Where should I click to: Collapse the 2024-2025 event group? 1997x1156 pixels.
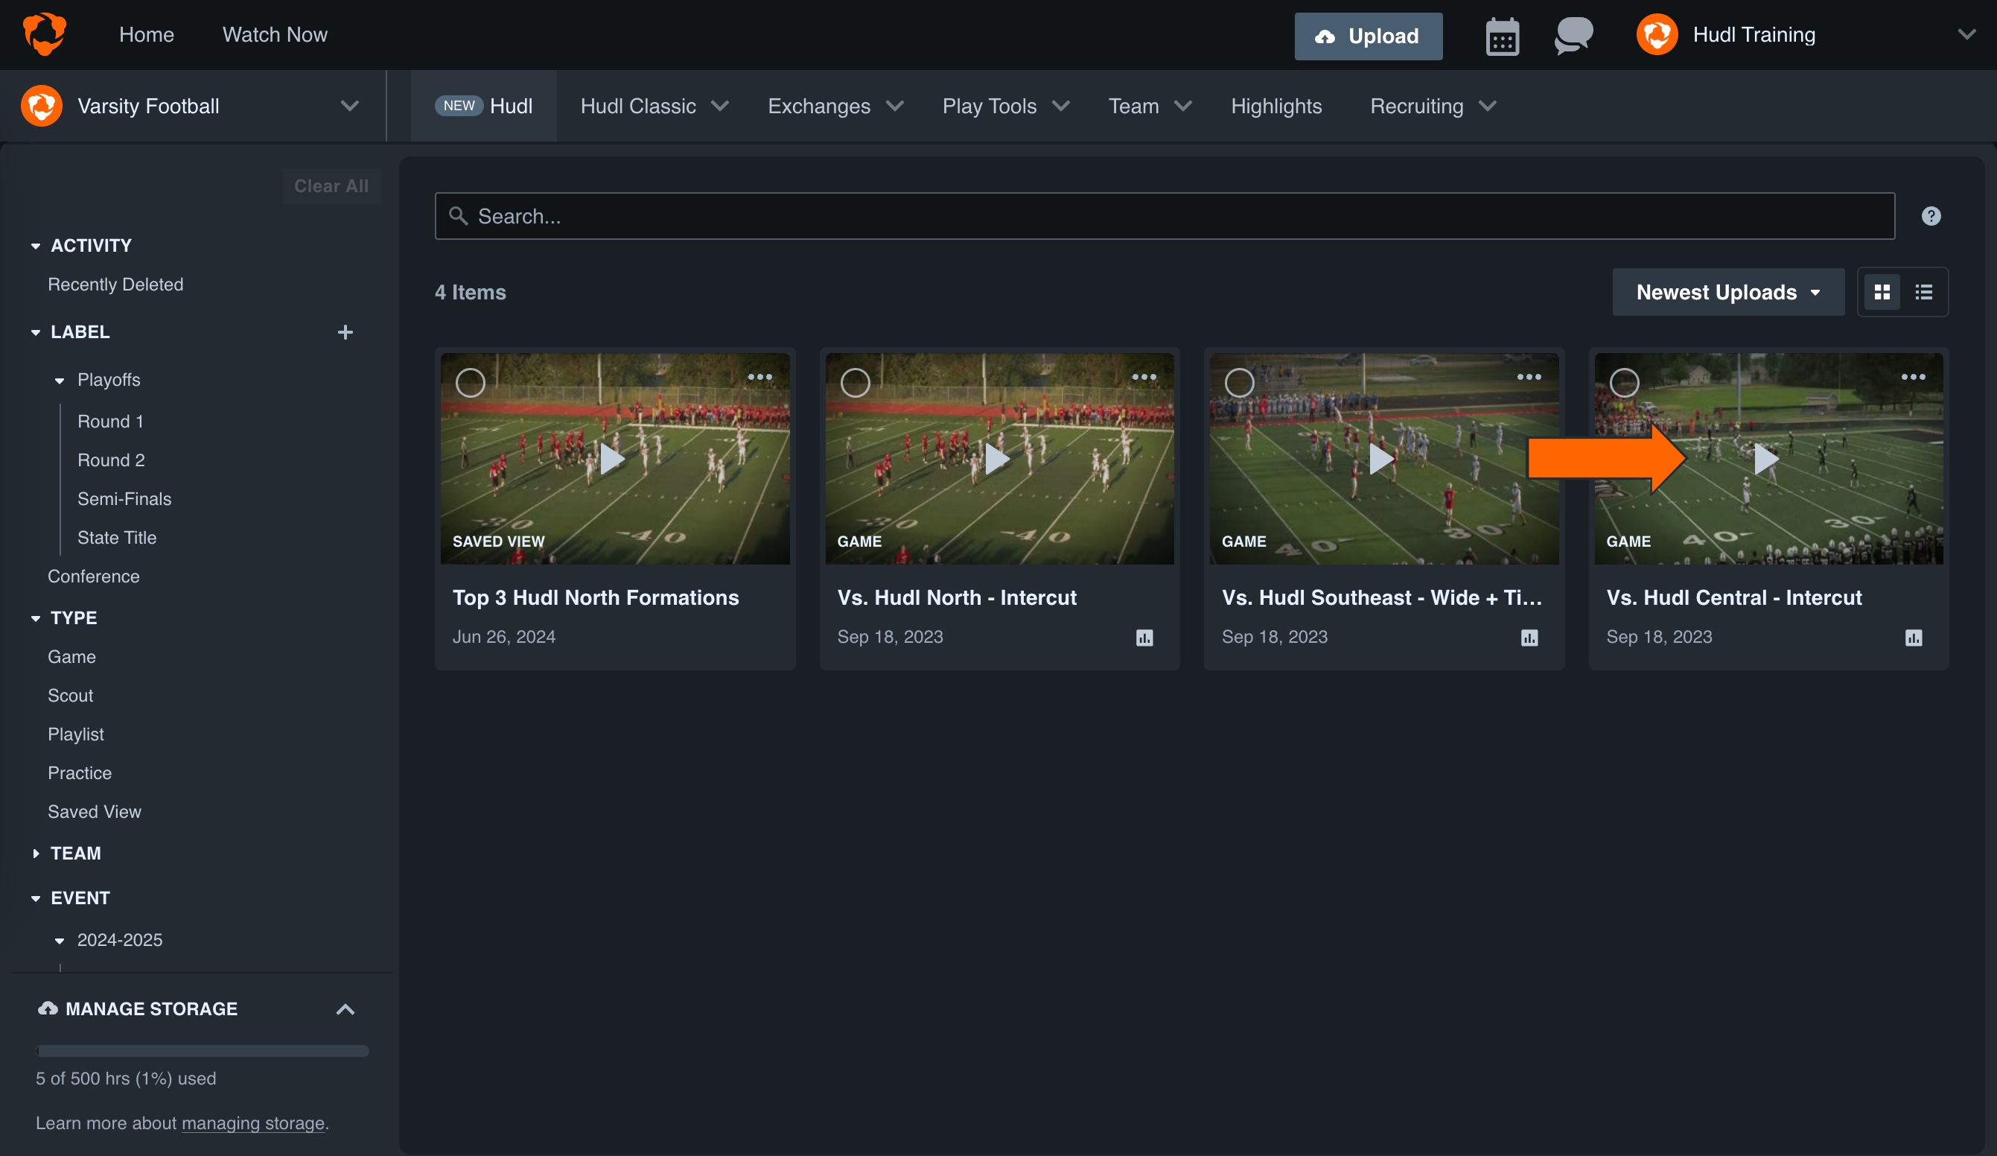pos(60,941)
